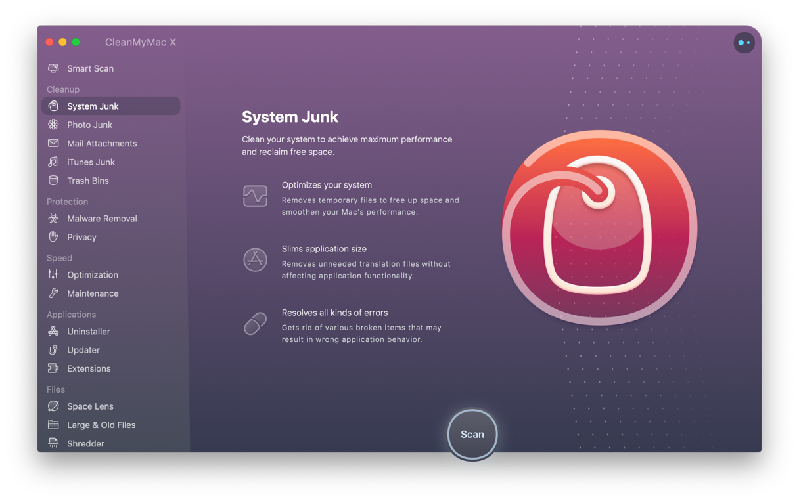799x499 pixels.
Task: Select System Junk in the sidebar
Action: [x=110, y=106]
